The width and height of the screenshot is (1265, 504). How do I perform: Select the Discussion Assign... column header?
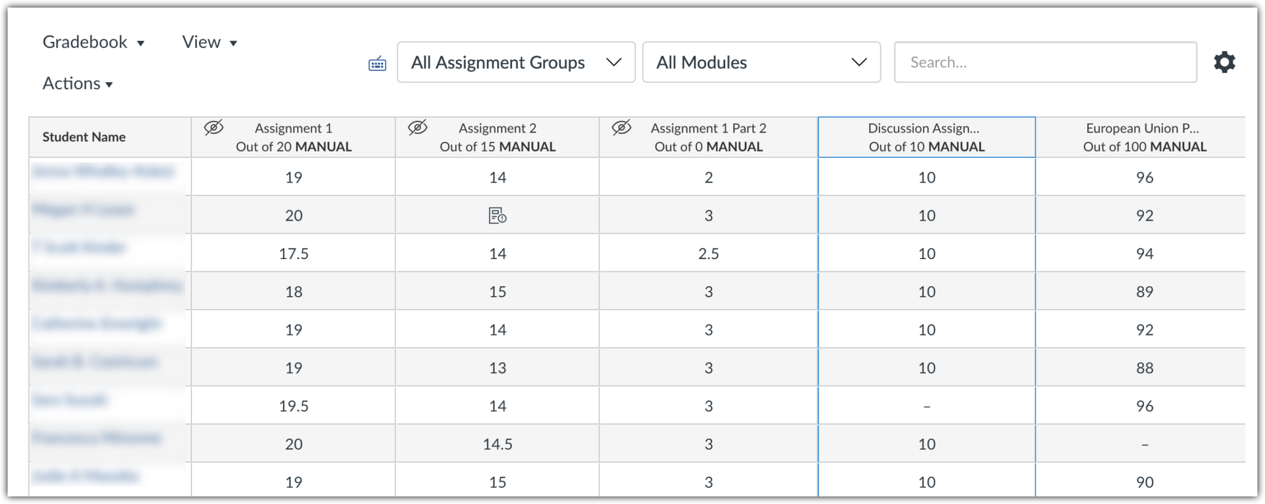[x=926, y=137]
